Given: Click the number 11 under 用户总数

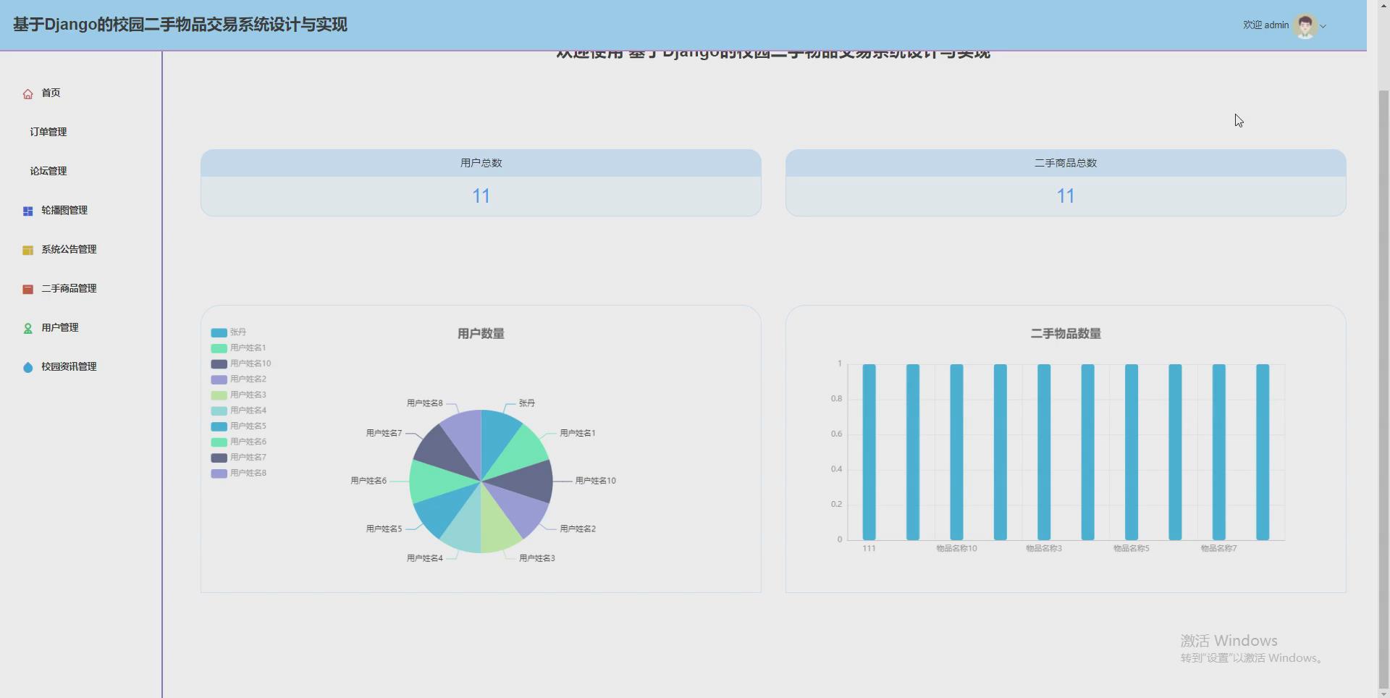Looking at the screenshot, I should point(481,196).
